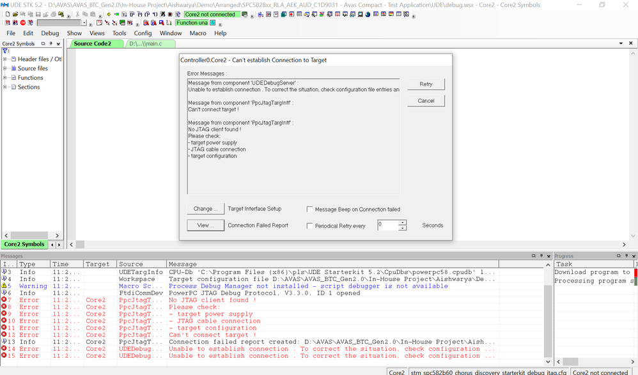The height and width of the screenshot is (375, 638).
Task: Click the close document tab X button
Action: (x=631, y=43)
